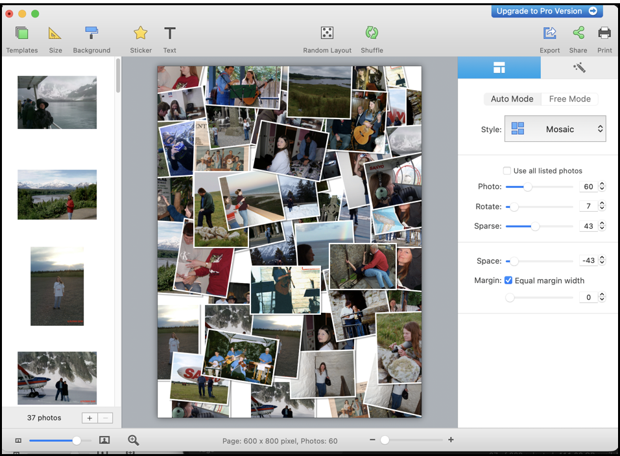Open the Background paint roller tool
620x456 pixels.
click(x=91, y=39)
